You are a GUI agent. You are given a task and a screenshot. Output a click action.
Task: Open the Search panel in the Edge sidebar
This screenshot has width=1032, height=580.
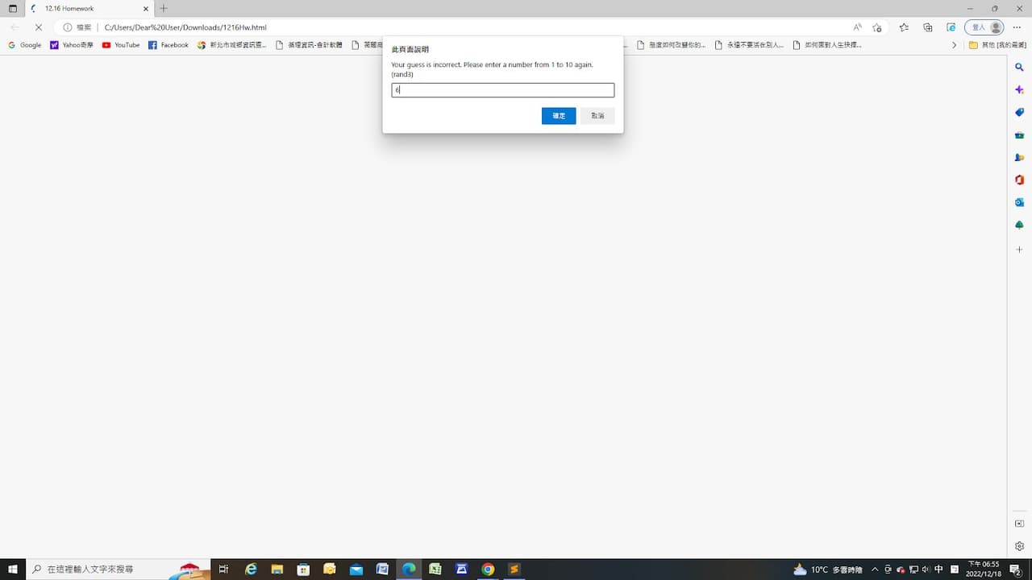tap(1019, 67)
